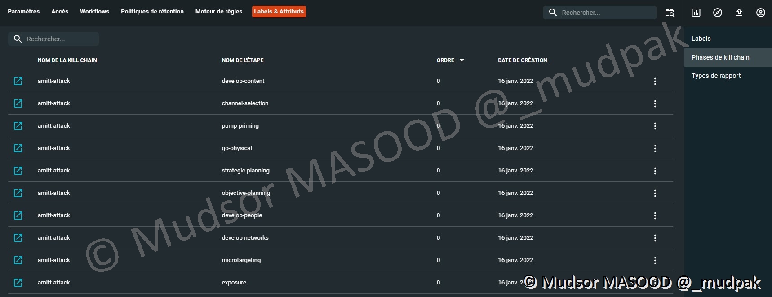Open three-dot menu for channel-selection row
This screenshot has height=297, width=772.
click(x=655, y=103)
